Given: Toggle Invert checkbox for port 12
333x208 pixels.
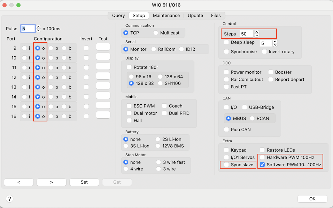Looking at the screenshot, I should [86, 77].
